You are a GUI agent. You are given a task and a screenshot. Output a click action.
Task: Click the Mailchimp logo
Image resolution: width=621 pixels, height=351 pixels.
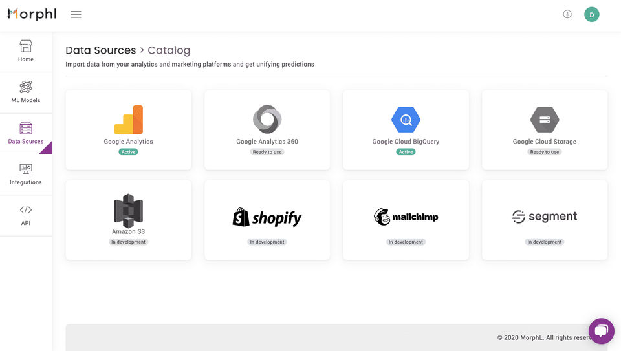[x=406, y=217]
